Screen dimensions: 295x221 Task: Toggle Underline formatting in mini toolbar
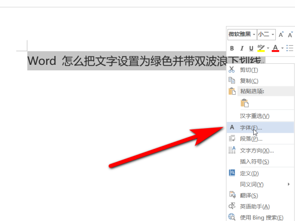(x=251, y=49)
